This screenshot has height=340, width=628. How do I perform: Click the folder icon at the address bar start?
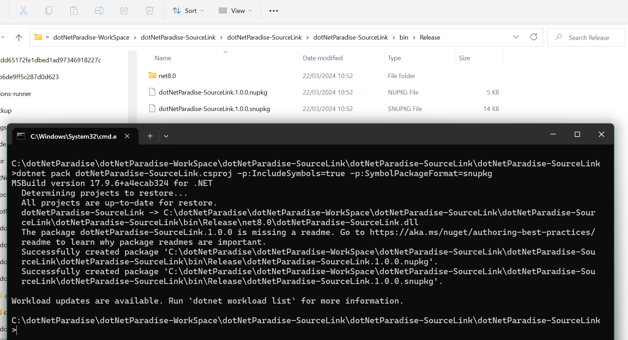[x=38, y=37]
